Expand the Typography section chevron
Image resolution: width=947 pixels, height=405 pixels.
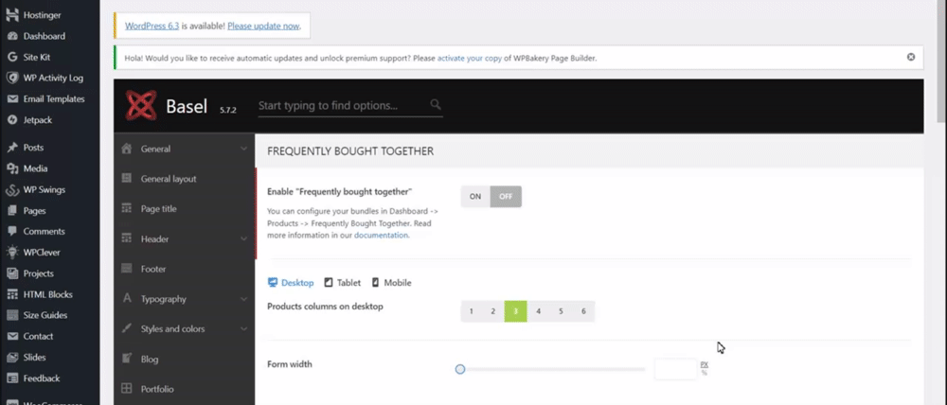pos(243,299)
